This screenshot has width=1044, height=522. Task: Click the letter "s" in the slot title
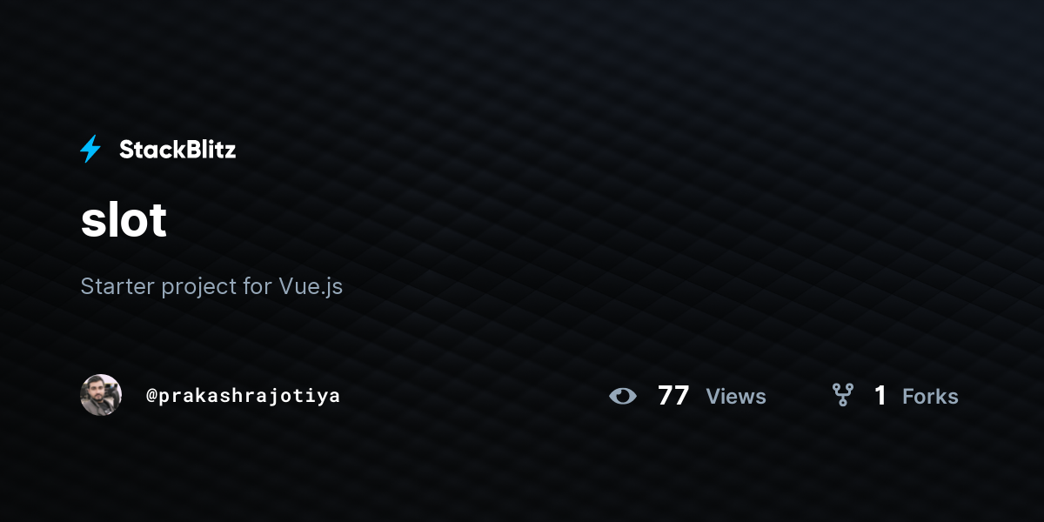[92, 224]
